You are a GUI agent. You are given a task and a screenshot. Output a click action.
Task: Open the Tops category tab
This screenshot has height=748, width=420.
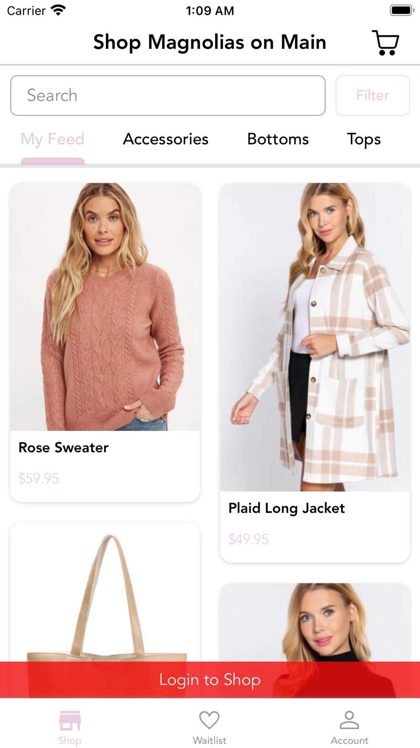click(x=364, y=139)
